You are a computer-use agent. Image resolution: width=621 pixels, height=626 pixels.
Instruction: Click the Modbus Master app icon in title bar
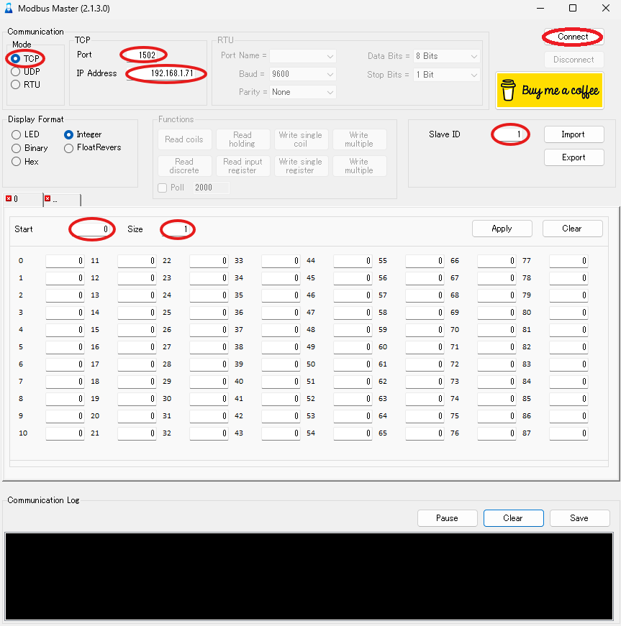pos(9,8)
